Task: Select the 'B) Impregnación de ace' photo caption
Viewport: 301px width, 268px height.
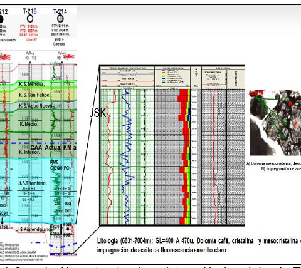Action: pyautogui.click(x=281, y=168)
